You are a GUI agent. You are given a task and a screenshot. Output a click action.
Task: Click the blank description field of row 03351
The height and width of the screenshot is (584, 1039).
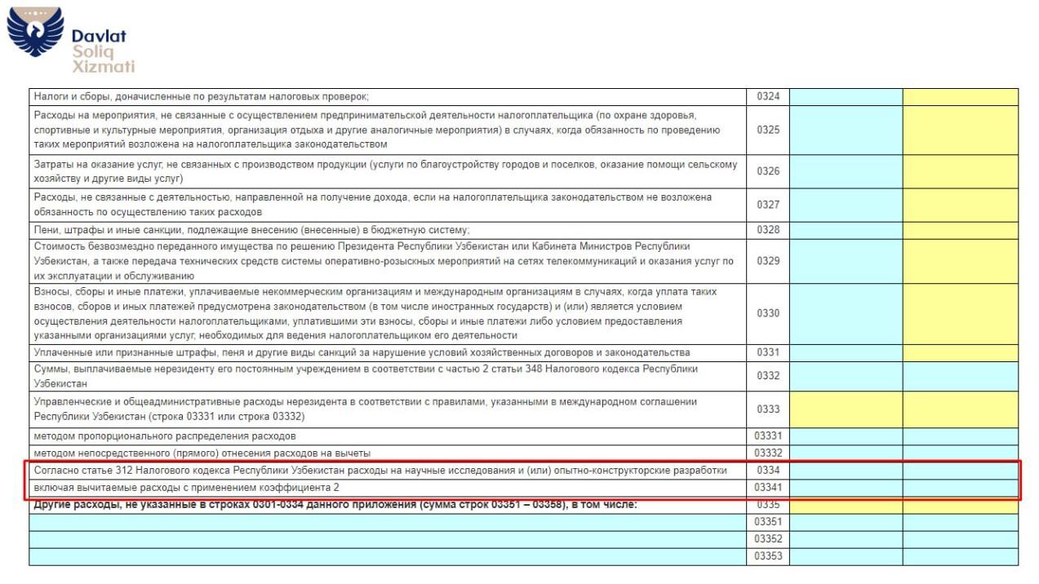pos(388,523)
